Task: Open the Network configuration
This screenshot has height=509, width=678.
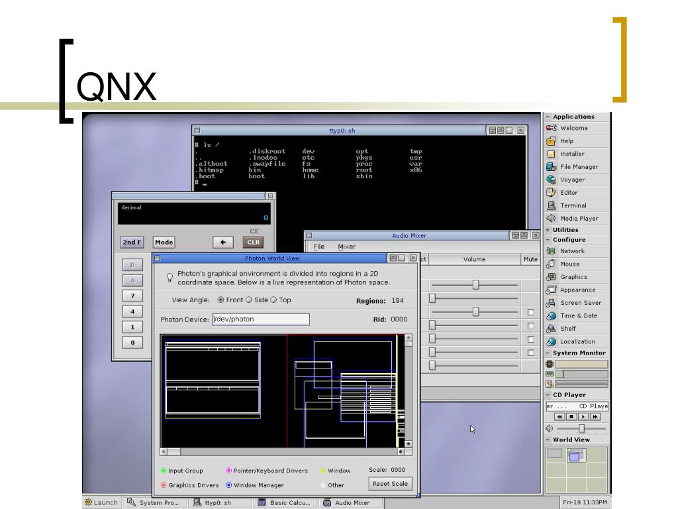Action: 577,251
